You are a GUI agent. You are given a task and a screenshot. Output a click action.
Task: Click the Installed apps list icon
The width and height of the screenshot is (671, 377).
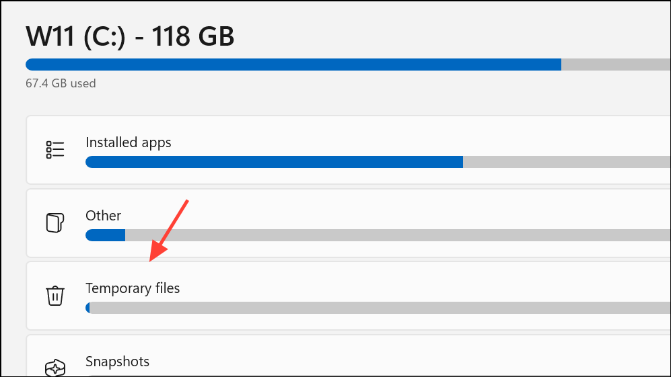point(55,149)
